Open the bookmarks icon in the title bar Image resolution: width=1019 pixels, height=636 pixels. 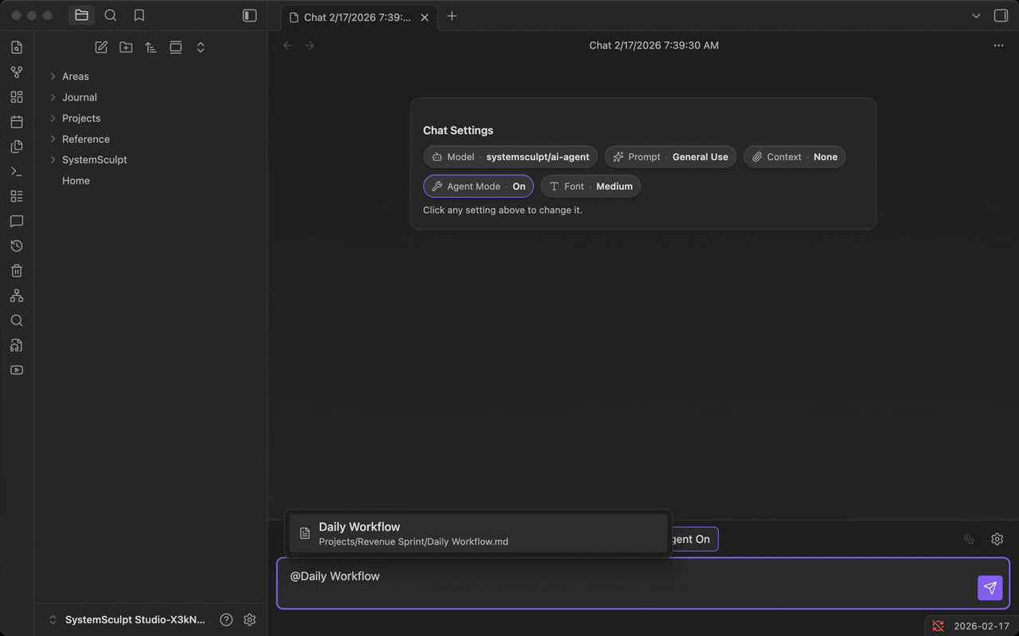click(x=139, y=14)
